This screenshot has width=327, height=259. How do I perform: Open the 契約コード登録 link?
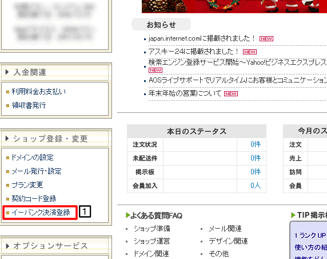pyautogui.click(x=34, y=199)
